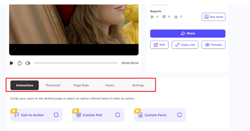
Task: Click the likes thumbs-up icon in Reports
Action: click(176, 17)
